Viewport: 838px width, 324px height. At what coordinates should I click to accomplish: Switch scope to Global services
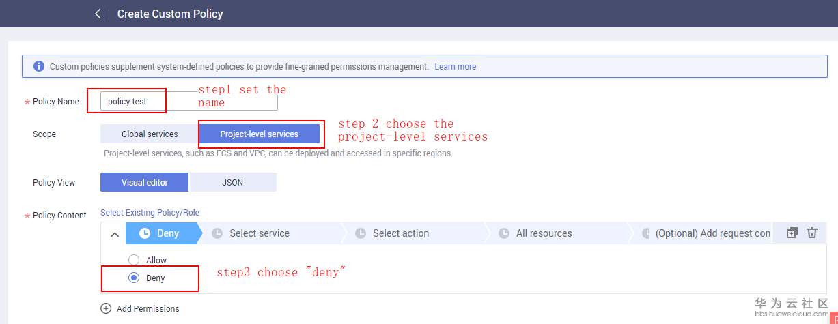point(150,134)
